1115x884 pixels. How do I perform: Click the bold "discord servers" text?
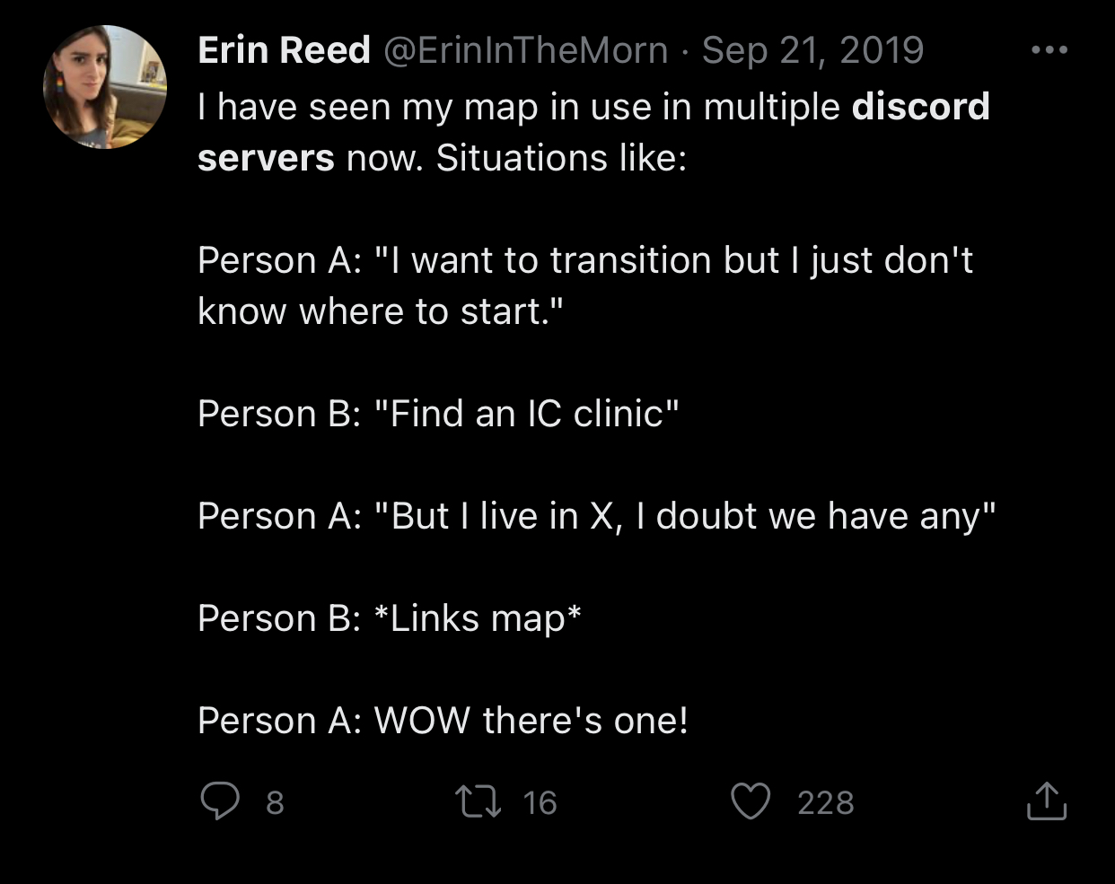click(x=920, y=107)
